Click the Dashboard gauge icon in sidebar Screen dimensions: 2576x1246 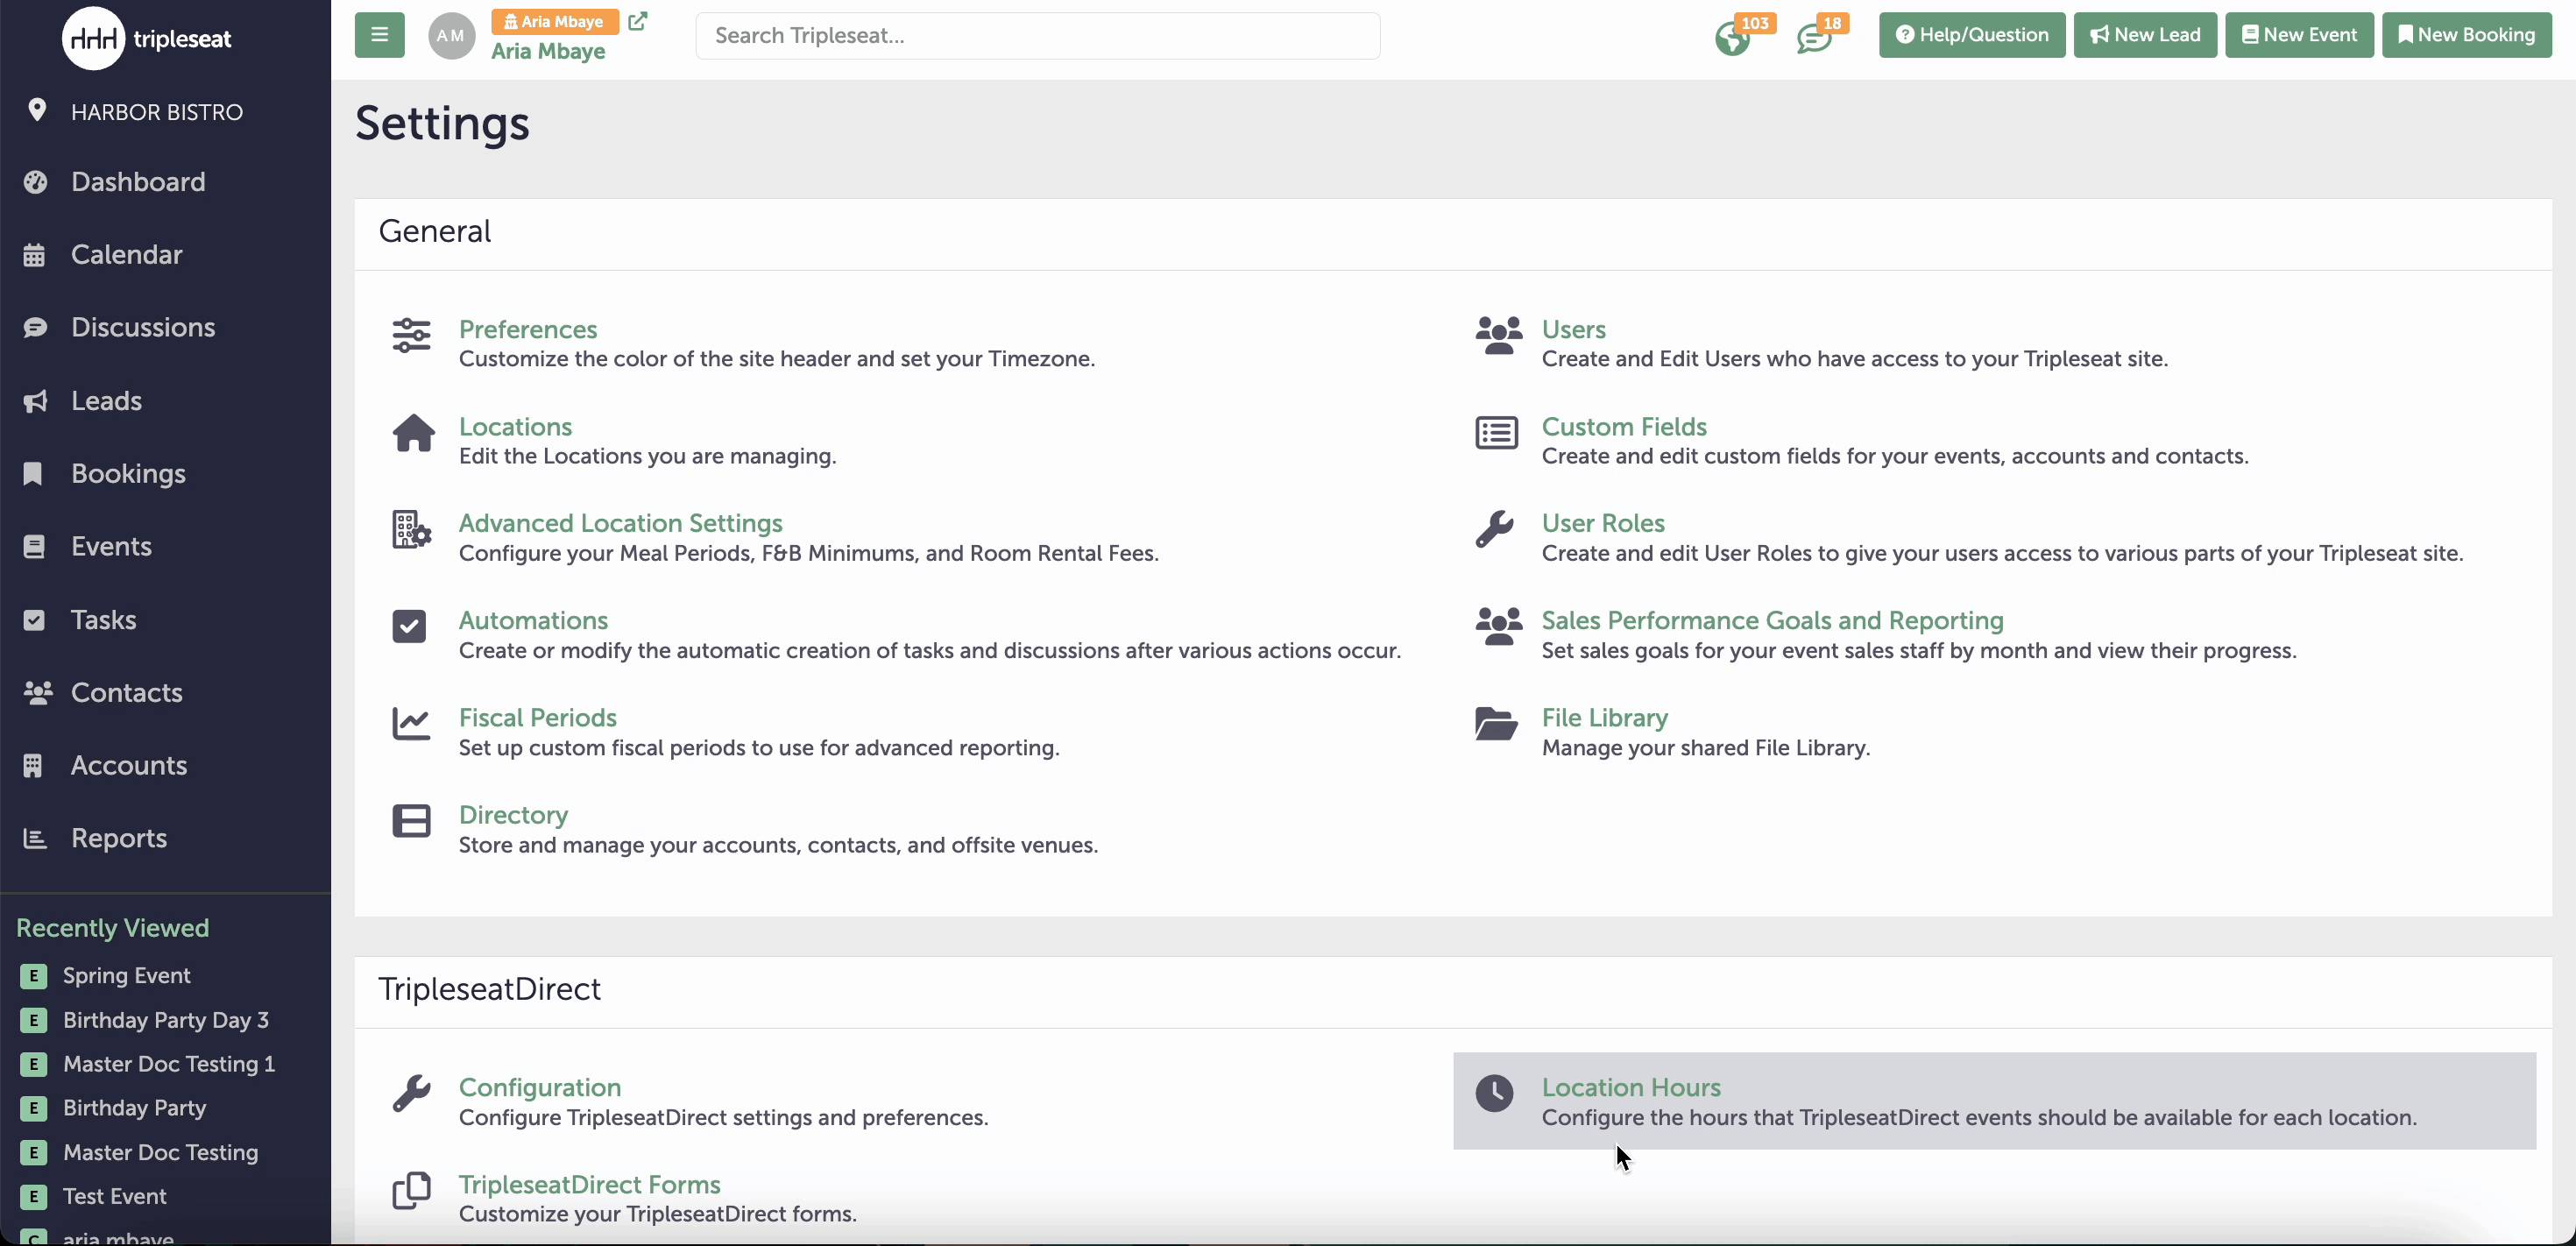(35, 182)
